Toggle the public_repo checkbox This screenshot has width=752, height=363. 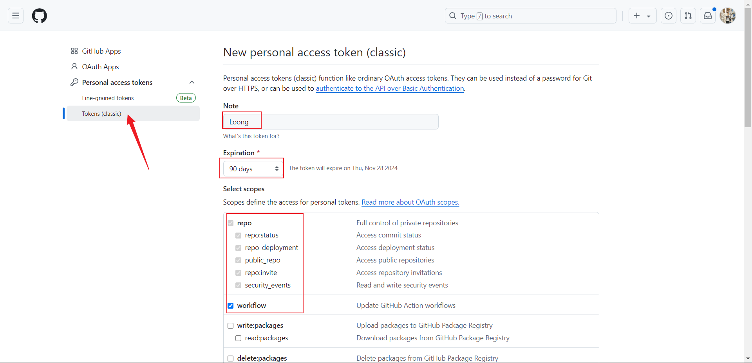click(239, 261)
